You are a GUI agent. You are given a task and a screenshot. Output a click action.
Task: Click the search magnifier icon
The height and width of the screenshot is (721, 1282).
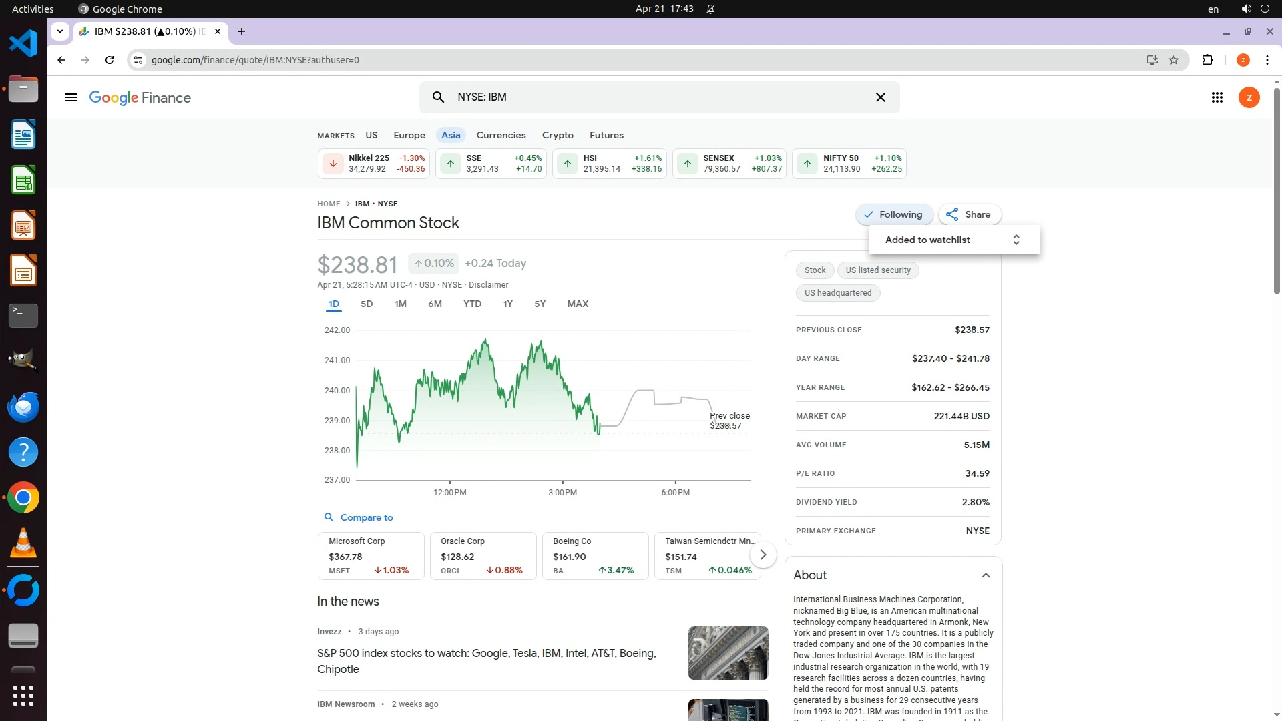[438, 97]
